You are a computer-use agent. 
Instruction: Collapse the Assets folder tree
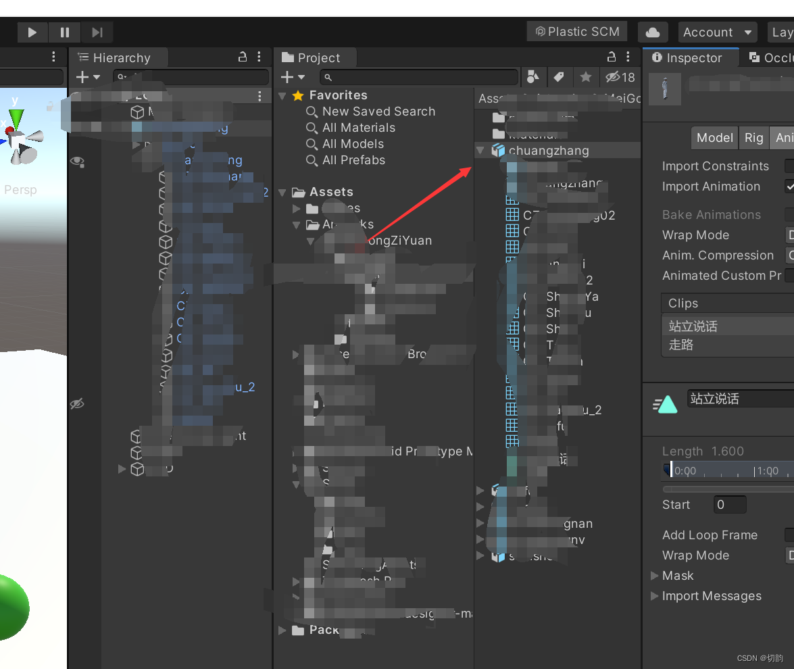pyautogui.click(x=282, y=193)
